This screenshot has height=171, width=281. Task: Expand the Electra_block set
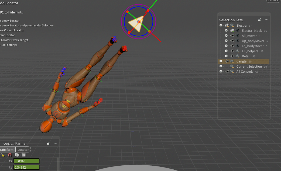pyautogui.click(x=226, y=31)
